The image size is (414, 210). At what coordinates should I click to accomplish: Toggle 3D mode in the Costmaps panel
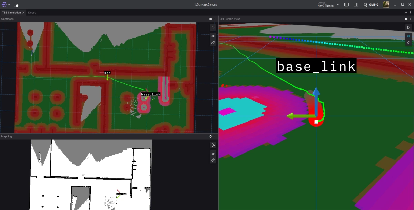pyautogui.click(x=213, y=36)
